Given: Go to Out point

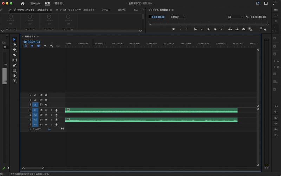Looking at the screenshot, I should pos(222,29).
